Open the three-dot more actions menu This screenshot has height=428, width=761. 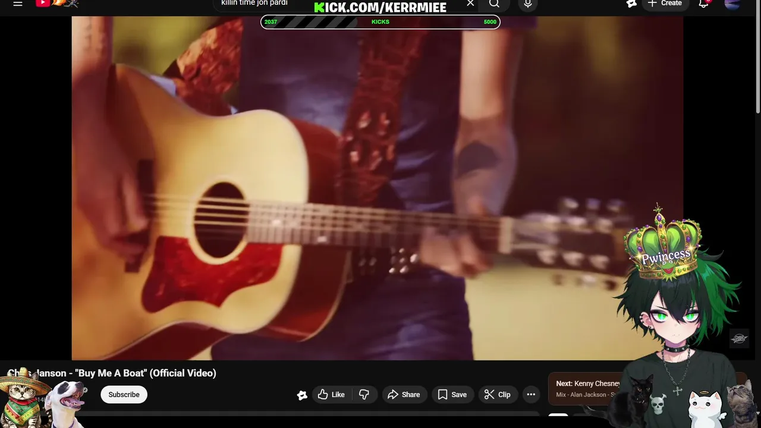tap(531, 395)
